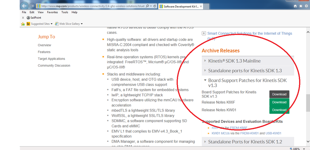Collapse Board Support Patches for Kinetis SDK v1.3
Screen dimensions: 310x150
[x=248, y=83]
